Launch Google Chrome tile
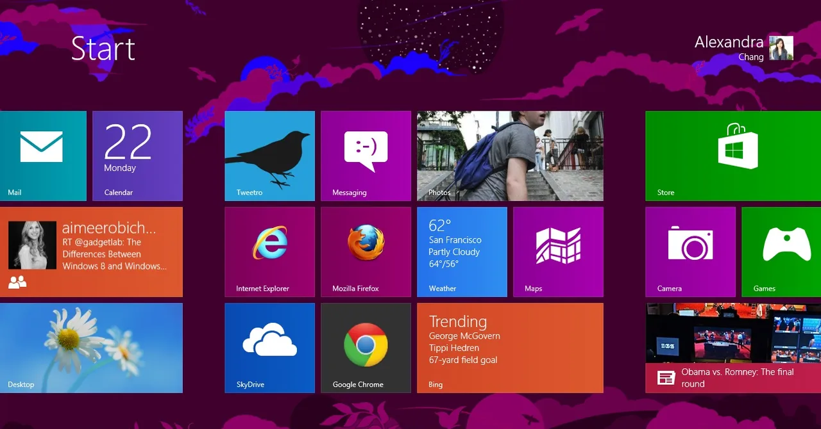821x429 pixels. tap(366, 348)
